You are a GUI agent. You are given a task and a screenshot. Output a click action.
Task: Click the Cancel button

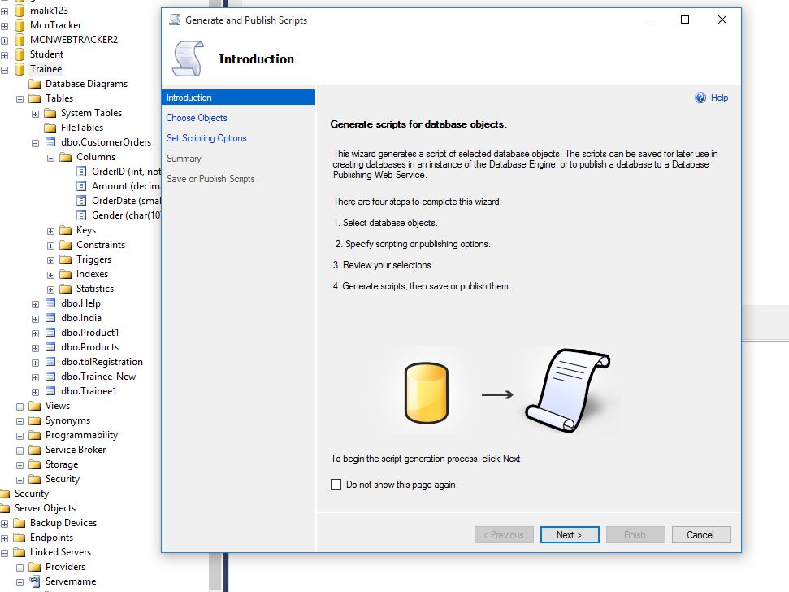point(701,534)
